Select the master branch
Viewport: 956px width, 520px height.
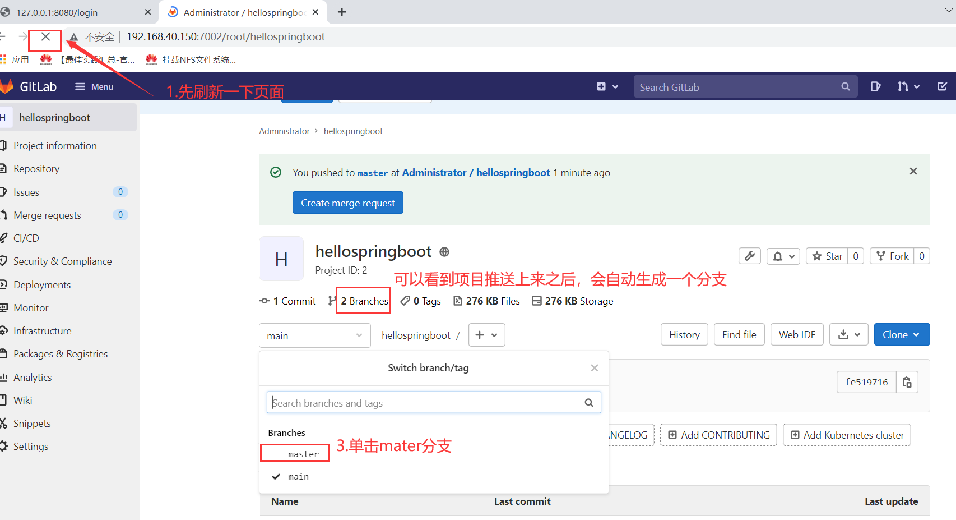pyautogui.click(x=303, y=454)
